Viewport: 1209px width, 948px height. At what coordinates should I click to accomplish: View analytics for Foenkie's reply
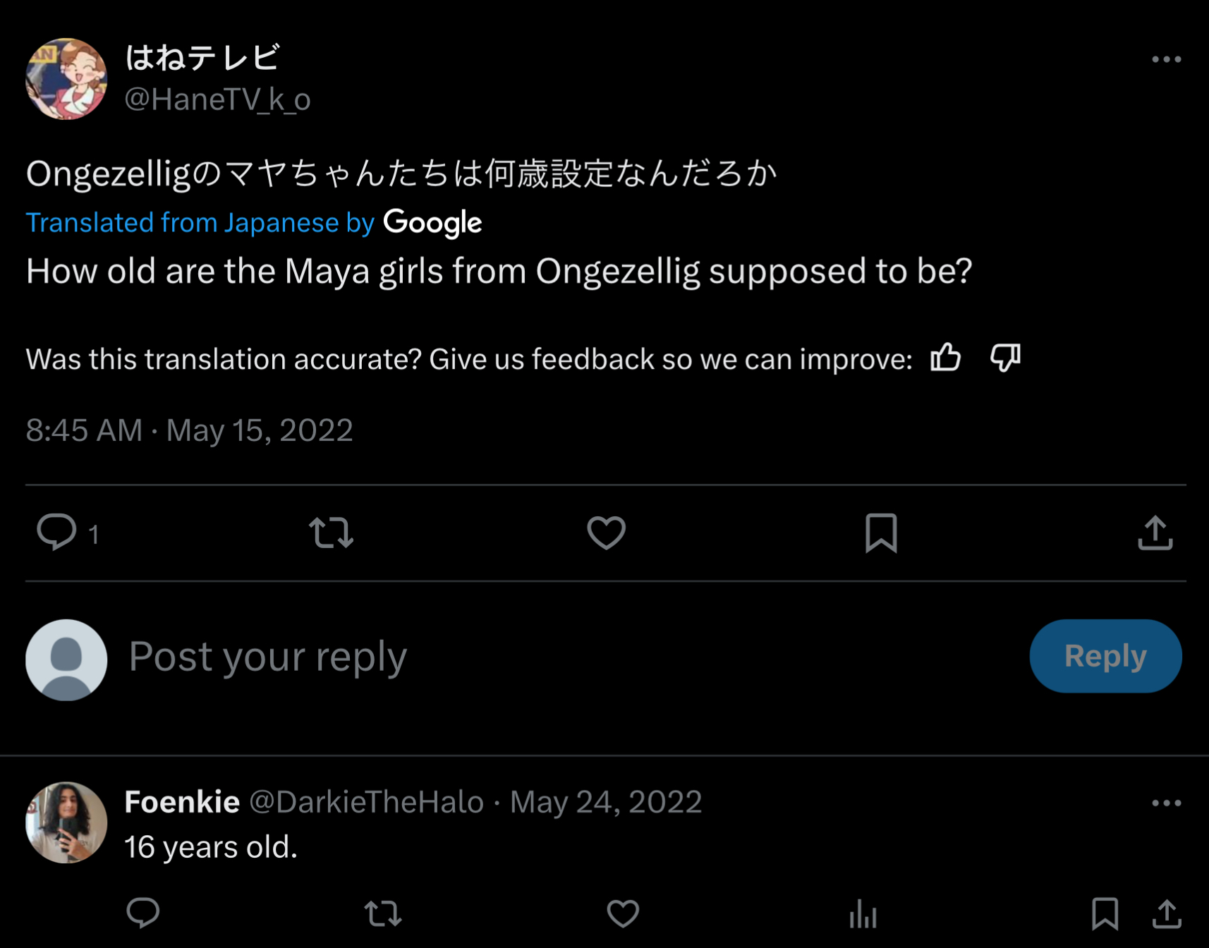[863, 915]
